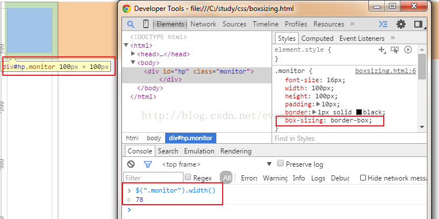The image size is (439, 219).
Task: Clear the console log icon
Action: (x=131, y=164)
